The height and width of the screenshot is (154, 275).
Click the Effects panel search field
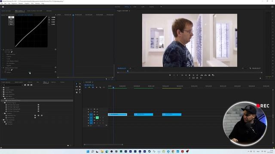pos(12,85)
